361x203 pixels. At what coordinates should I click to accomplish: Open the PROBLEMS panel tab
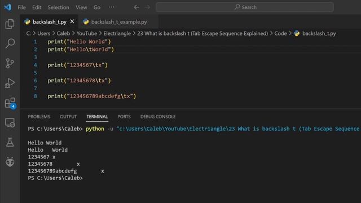39,117
